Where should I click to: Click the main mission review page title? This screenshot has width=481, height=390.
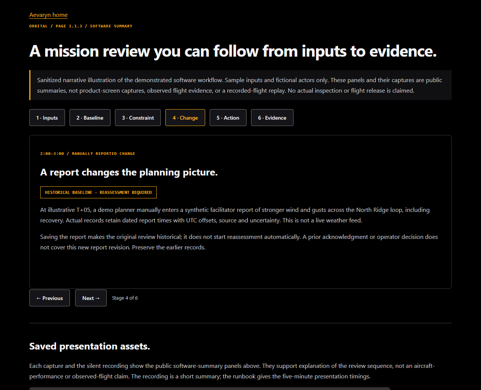(233, 51)
